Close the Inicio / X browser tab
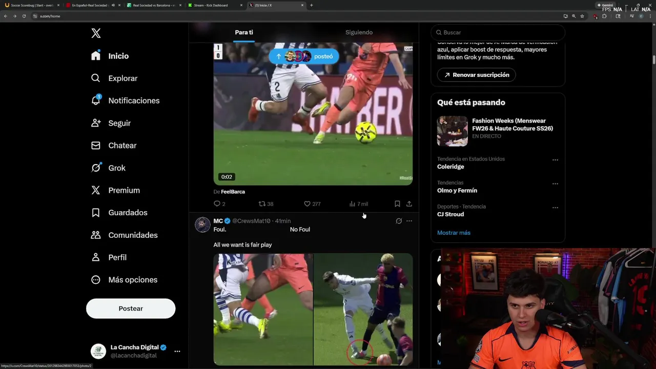Viewport: 656px width, 369px height. [x=302, y=5]
